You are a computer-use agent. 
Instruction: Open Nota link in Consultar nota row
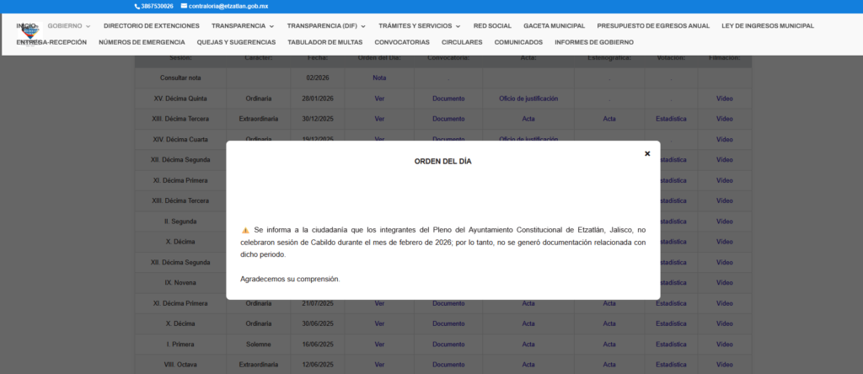[379, 77]
